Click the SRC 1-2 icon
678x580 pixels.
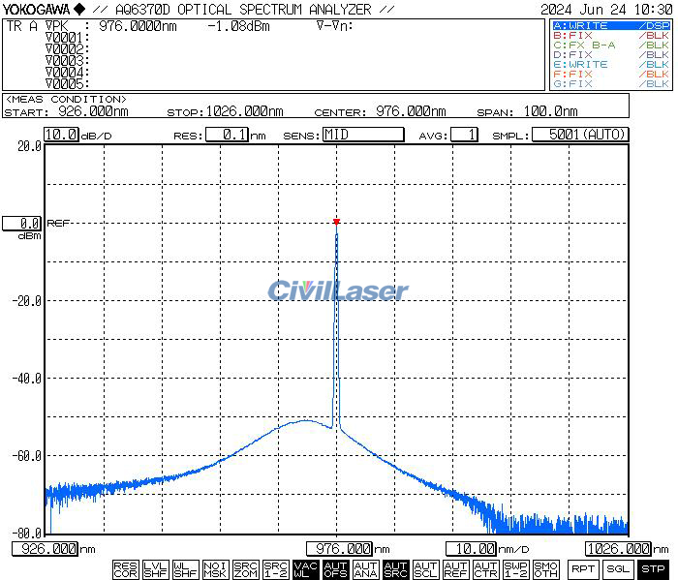275,569
